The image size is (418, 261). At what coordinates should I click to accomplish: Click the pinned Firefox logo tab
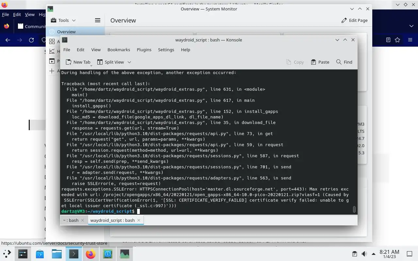[7, 26]
